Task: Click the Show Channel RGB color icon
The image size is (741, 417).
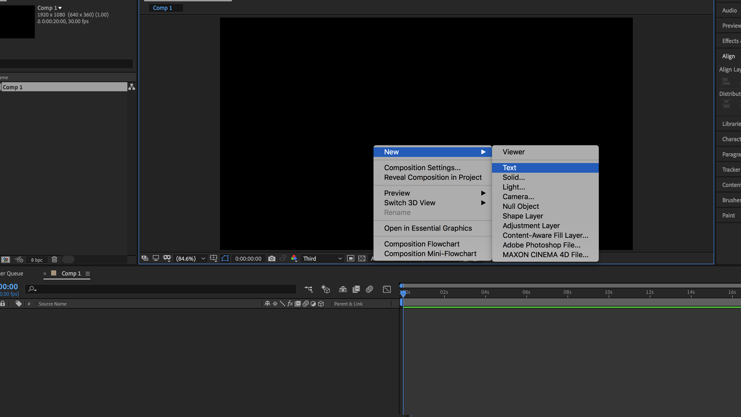Action: click(294, 258)
